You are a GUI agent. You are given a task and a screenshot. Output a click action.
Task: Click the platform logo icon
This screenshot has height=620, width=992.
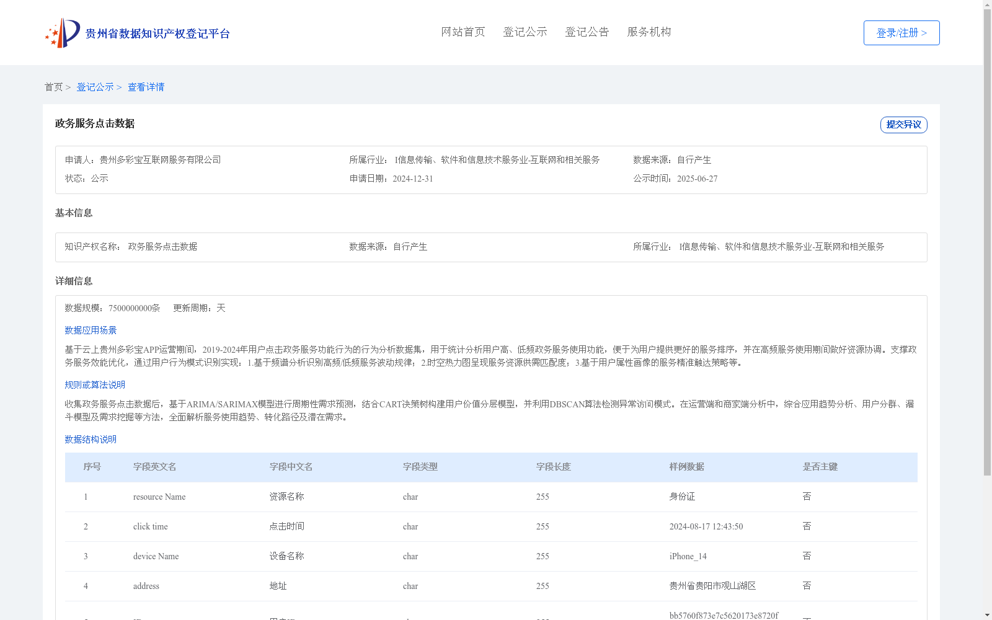coord(63,33)
